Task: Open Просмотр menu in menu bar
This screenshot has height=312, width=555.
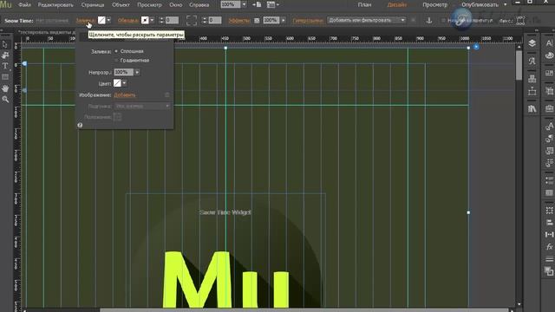Action: point(149,4)
